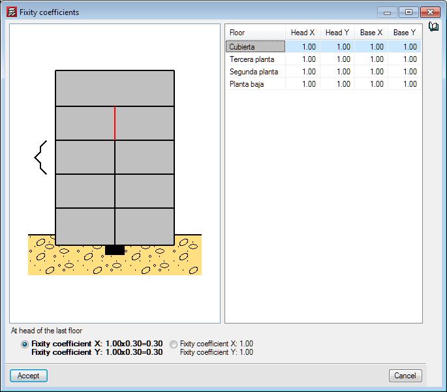Edit Head X value for Tercera planta
Screen dimensions: 447x392
point(303,59)
